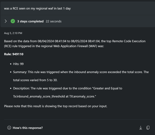Screen dimensions: 155x135
Task: Open the "How's this response?" feedback prompt
Action: coord(28,128)
